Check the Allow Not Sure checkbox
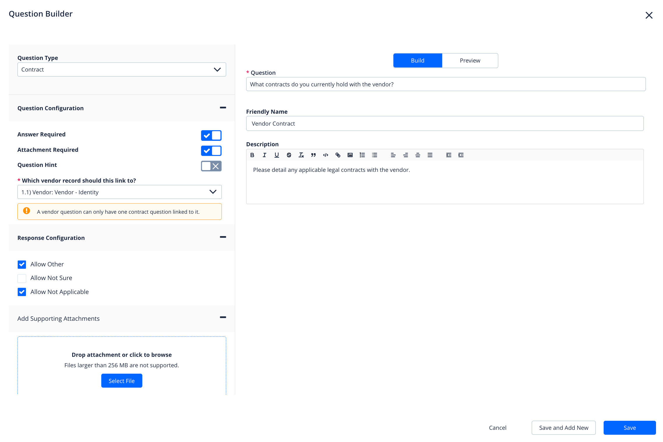Image resolution: width=663 pixels, height=442 pixels. click(22, 278)
